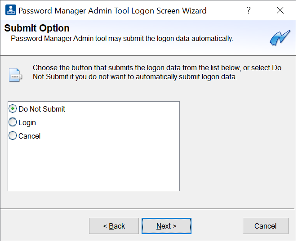This screenshot has width=298, height=243.
Task: Proceed by pressing the Next button
Action: [166, 226]
